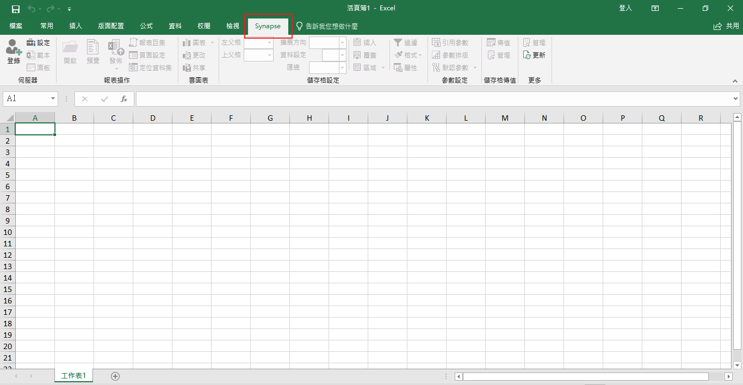Add a new sheet with plus button

pos(115,376)
